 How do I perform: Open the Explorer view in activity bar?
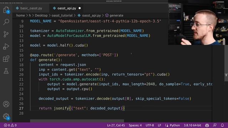pyautogui.click(x=6, y=10)
